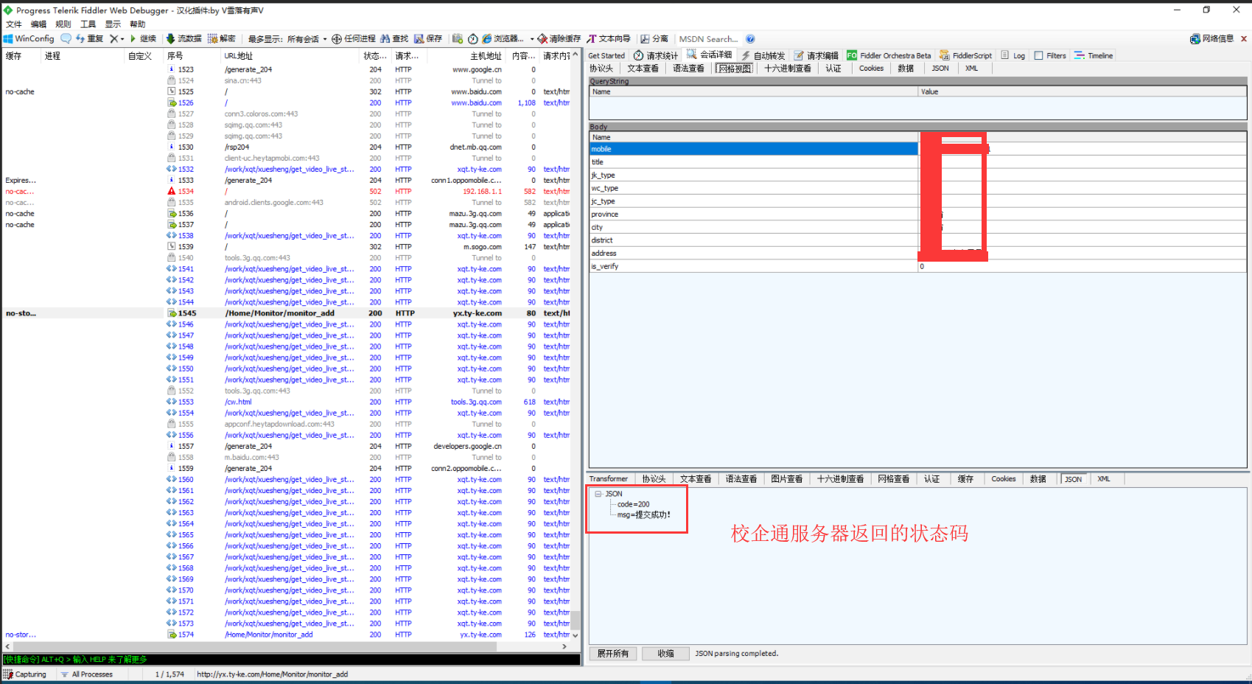
Task: Open the 请求编辑 composer tab
Action: (x=816, y=55)
